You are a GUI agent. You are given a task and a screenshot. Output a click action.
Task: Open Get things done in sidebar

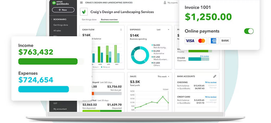pyautogui.click(x=61, y=25)
